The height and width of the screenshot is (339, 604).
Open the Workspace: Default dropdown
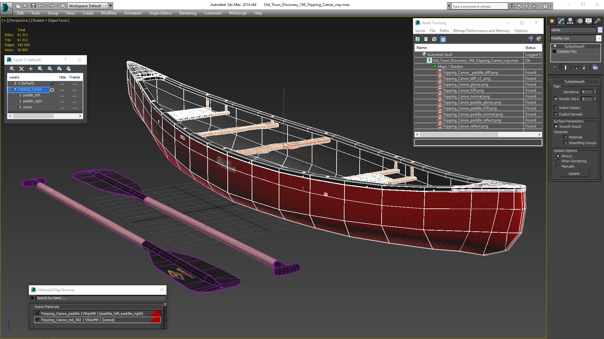pyautogui.click(x=87, y=6)
